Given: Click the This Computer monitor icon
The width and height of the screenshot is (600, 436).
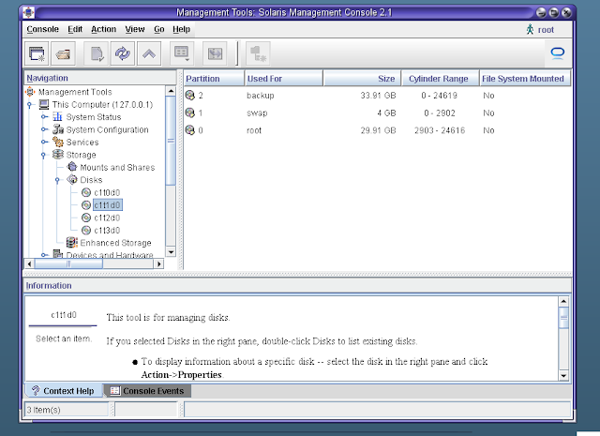Looking at the screenshot, I should pyautogui.click(x=44, y=104).
